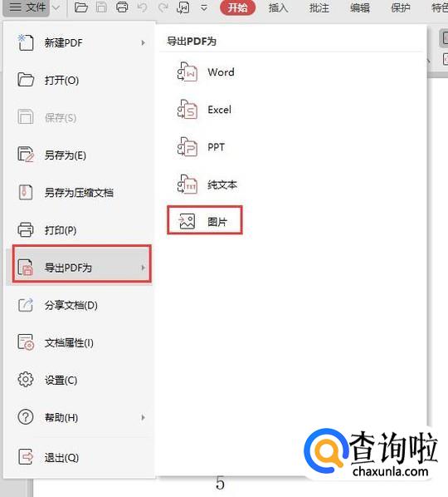The image size is (448, 497).
Task: Switch to the 插入 ribbon tab
Action: 278,7
